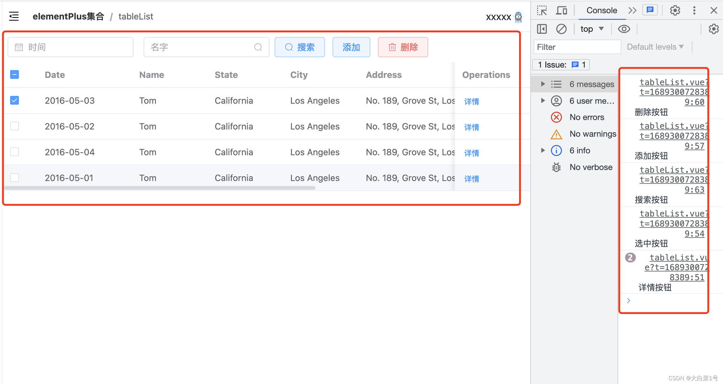The height and width of the screenshot is (384, 723).
Task: Click the State column header
Action: 226,75
